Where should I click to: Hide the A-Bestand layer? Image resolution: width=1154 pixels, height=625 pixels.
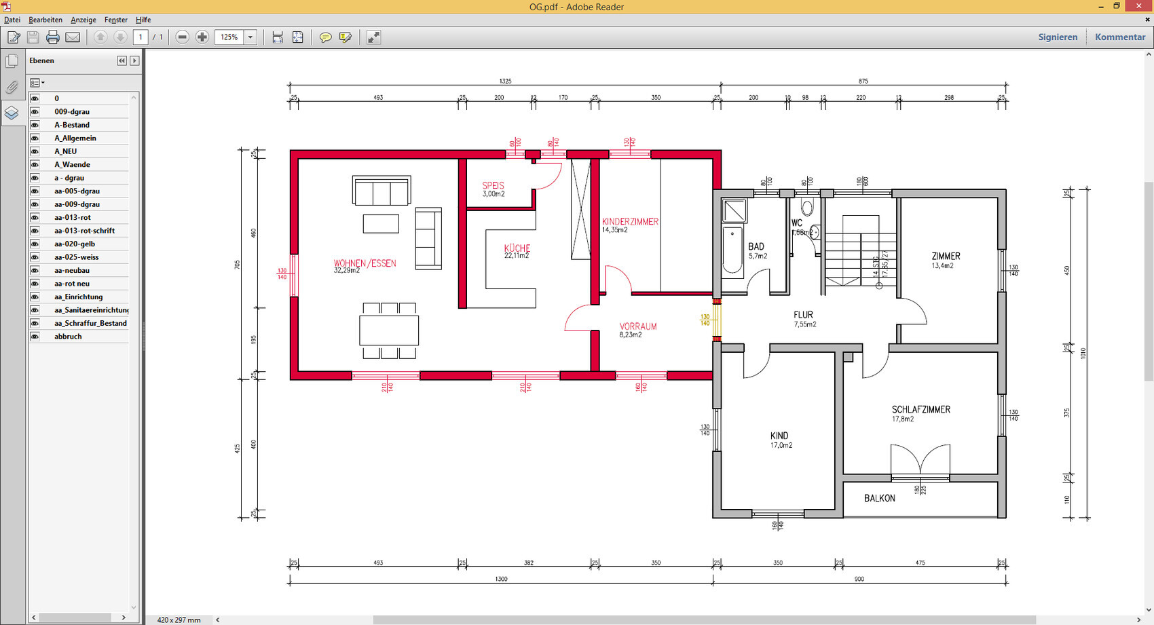click(x=35, y=125)
